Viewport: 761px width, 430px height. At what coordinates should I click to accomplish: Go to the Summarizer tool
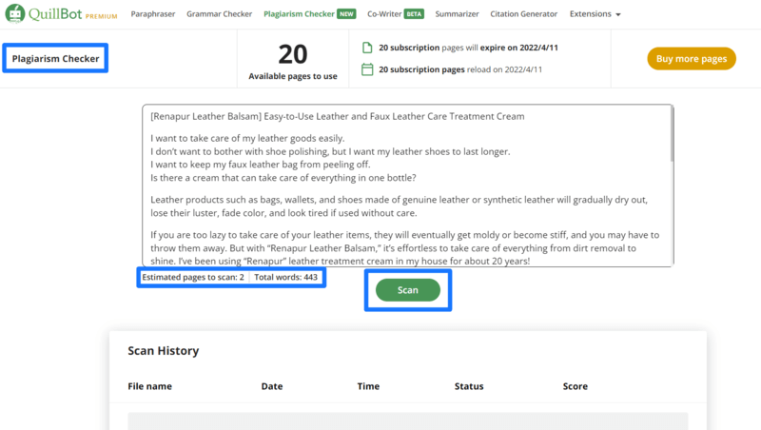(457, 14)
